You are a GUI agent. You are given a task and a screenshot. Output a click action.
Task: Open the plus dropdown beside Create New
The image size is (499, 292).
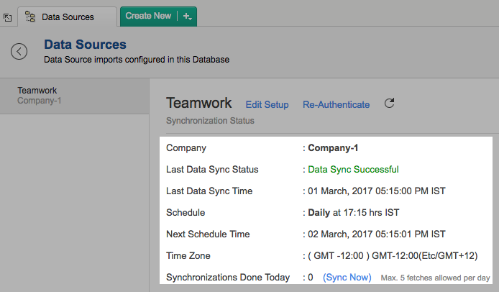[187, 16]
